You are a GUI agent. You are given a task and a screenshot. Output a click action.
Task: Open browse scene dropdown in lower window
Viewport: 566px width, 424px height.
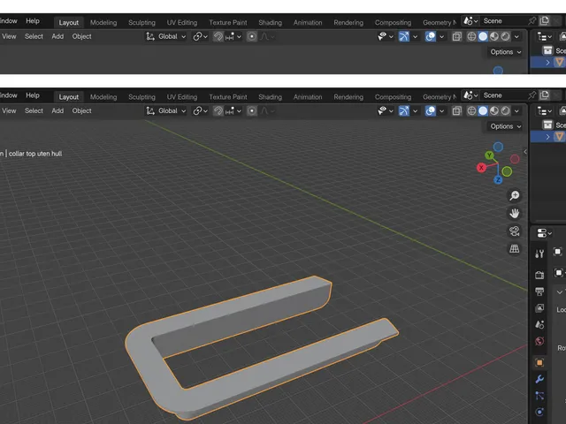pyautogui.click(x=470, y=95)
